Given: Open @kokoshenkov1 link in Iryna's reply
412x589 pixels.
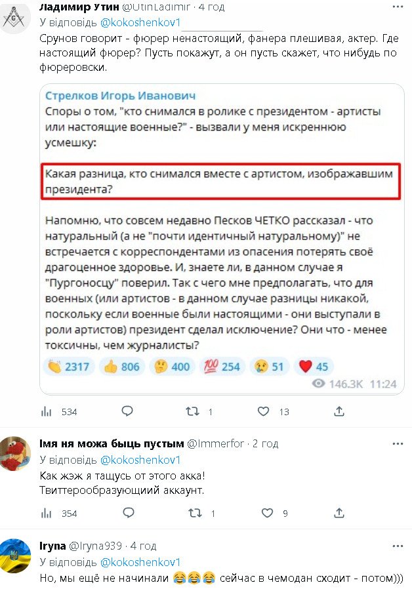Looking at the screenshot, I should 140,562.
